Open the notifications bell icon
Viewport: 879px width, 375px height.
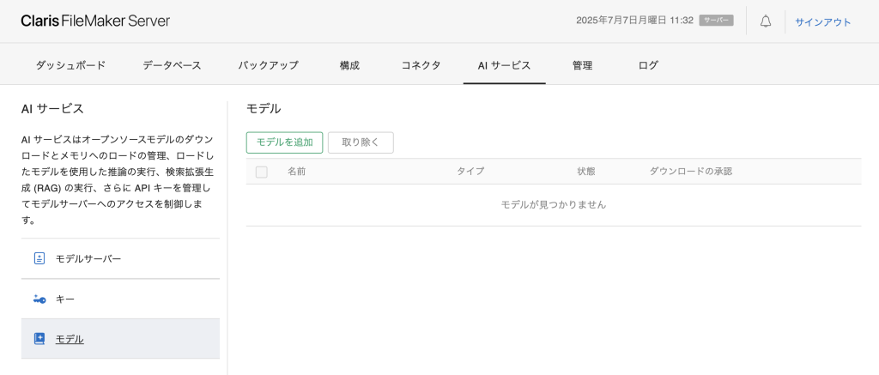pos(765,21)
